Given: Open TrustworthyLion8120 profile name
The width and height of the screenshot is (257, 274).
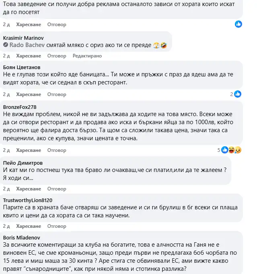Looking at the screenshot, I should 28,200.
